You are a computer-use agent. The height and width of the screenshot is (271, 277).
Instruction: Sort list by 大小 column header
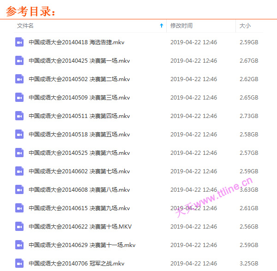245,26
